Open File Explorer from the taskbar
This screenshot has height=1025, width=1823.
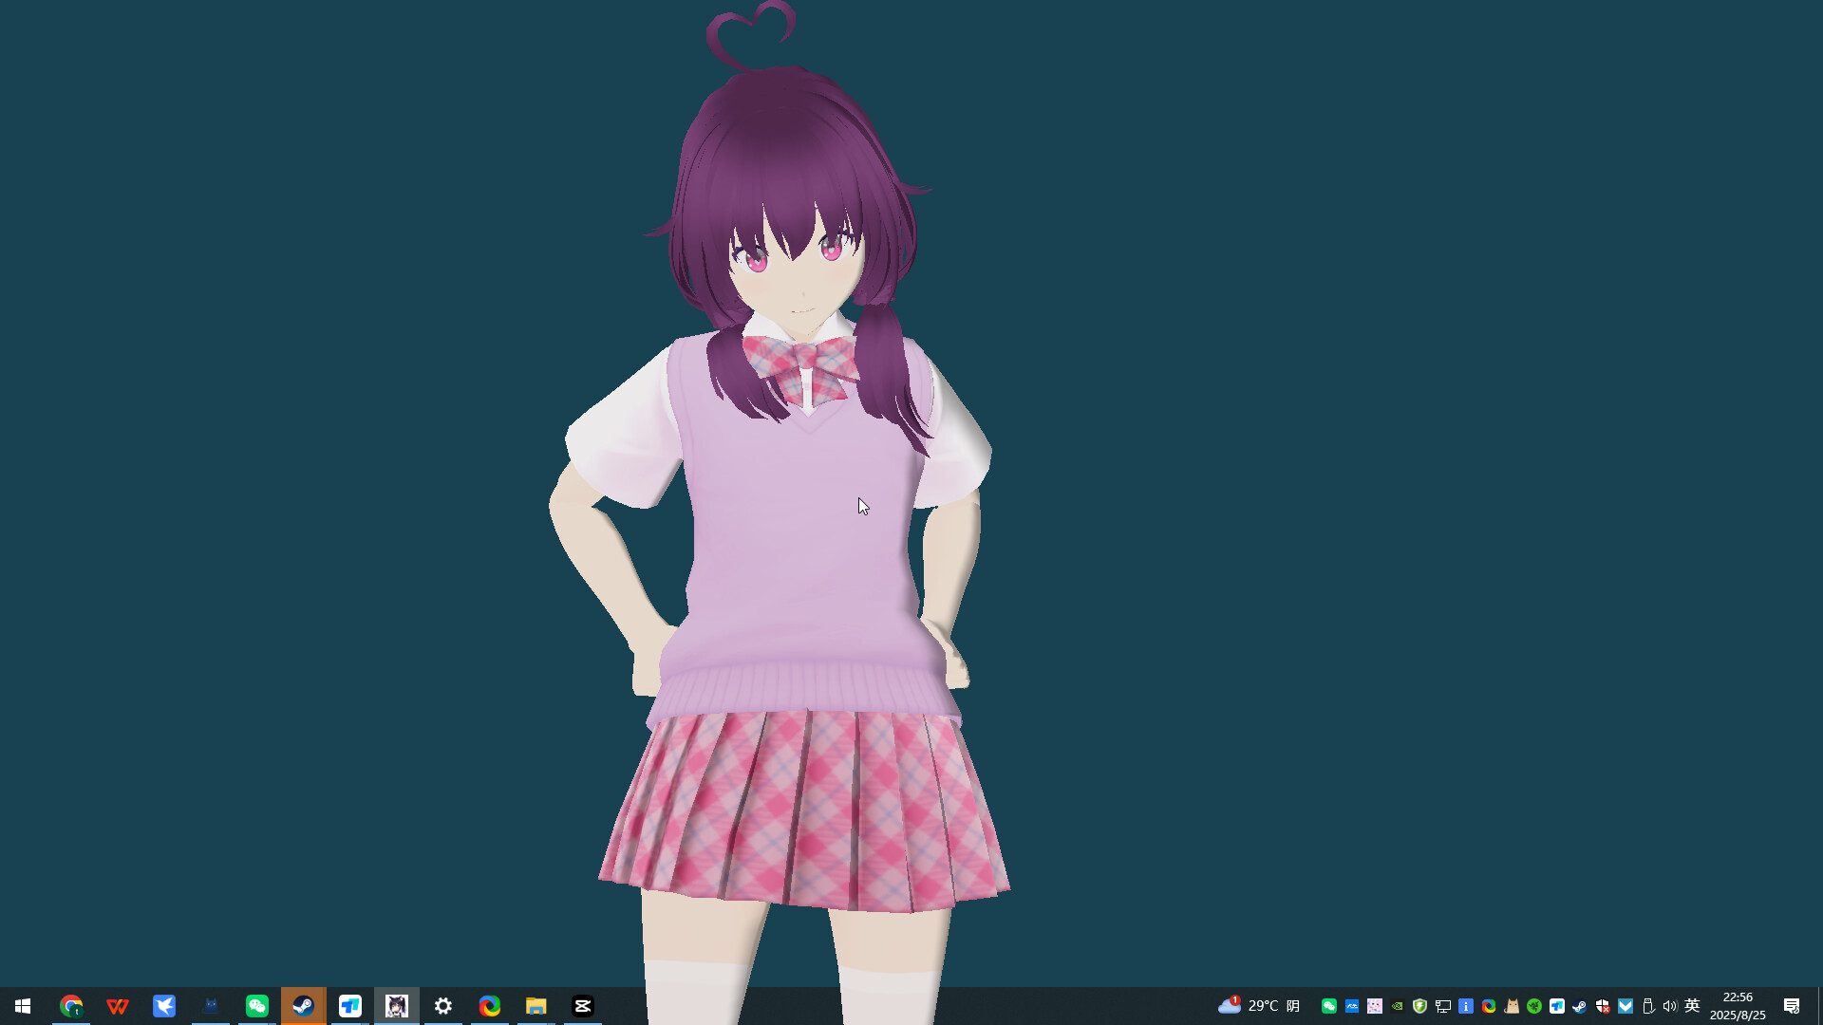(x=536, y=1006)
